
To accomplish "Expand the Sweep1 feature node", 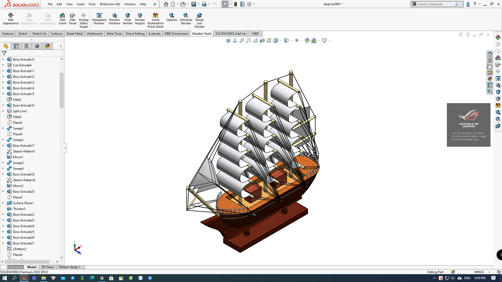I will pyautogui.click(x=3, y=128).
